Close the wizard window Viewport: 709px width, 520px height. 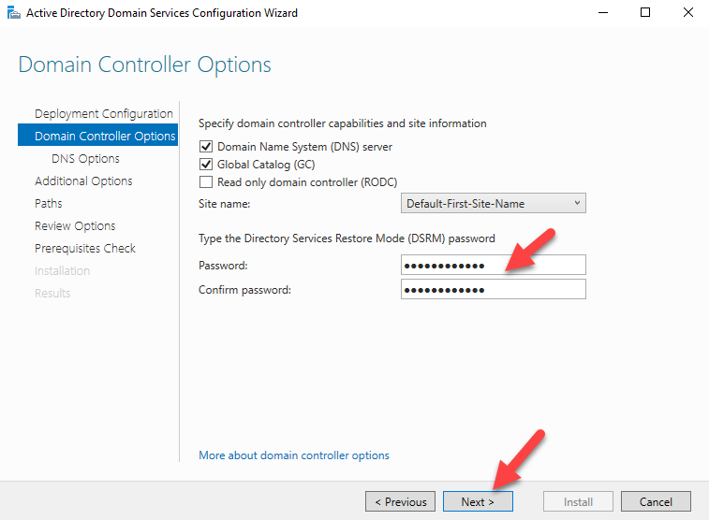688,13
